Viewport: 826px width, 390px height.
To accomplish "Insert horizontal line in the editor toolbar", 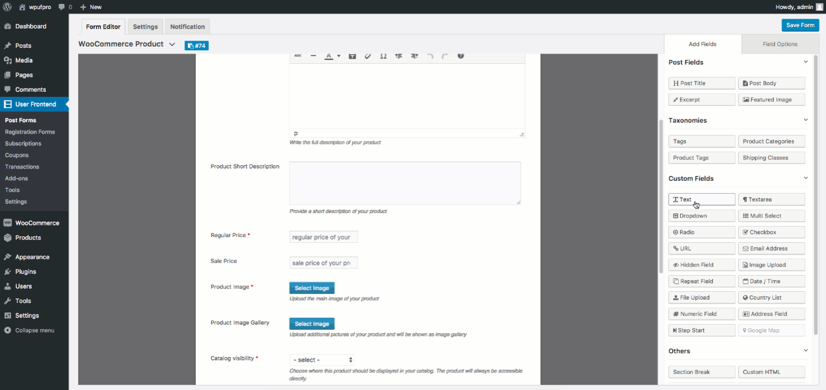I will click(x=313, y=56).
